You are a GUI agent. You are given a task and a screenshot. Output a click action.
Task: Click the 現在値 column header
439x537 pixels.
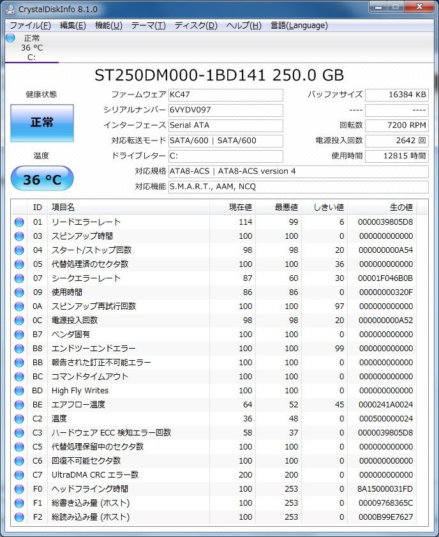click(x=232, y=207)
